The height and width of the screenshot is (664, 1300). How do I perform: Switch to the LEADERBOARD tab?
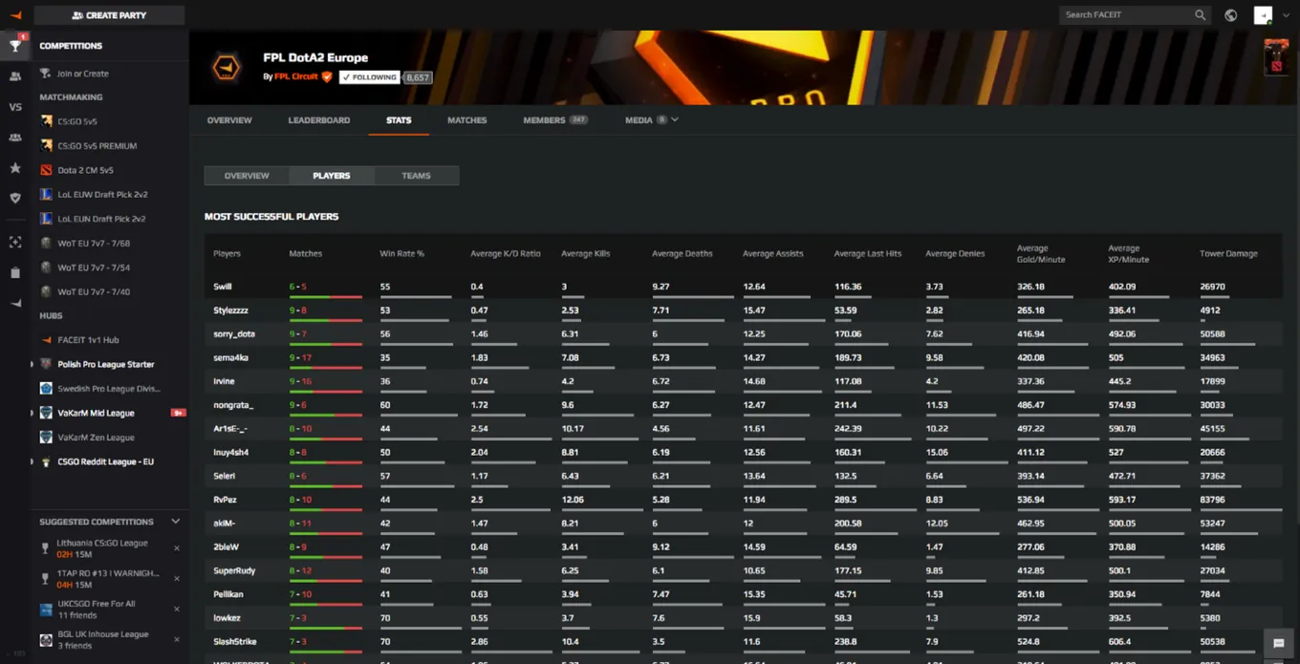(319, 120)
